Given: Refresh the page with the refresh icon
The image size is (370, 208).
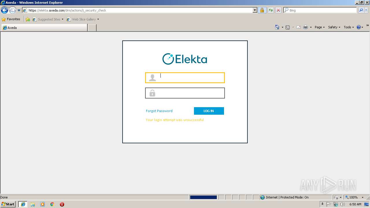Looking at the screenshot, I should 271,10.
